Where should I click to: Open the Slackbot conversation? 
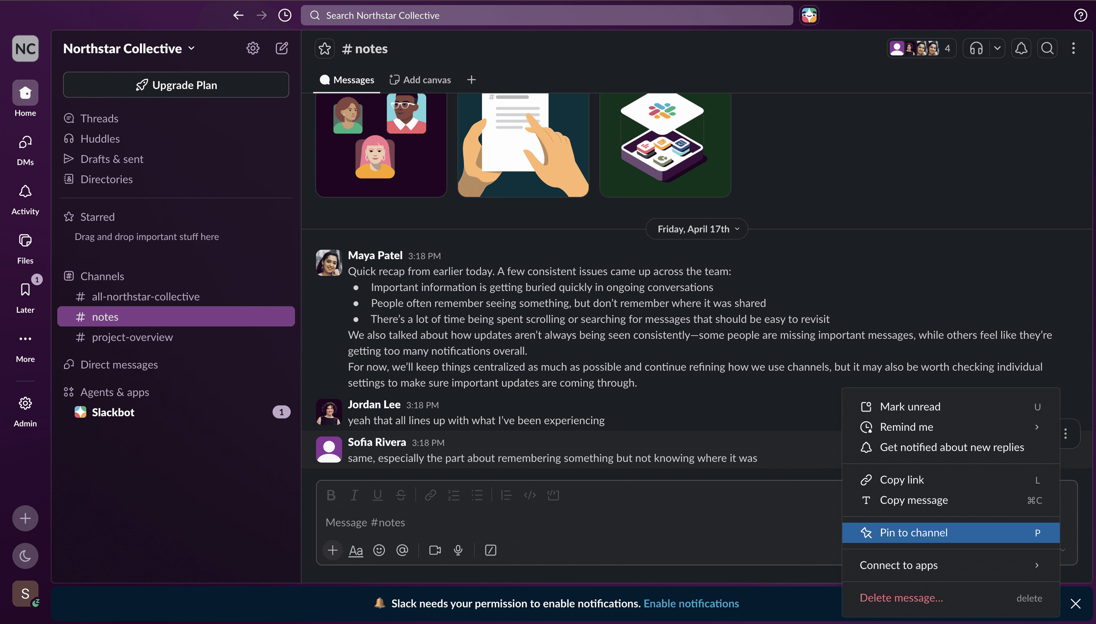click(176, 412)
